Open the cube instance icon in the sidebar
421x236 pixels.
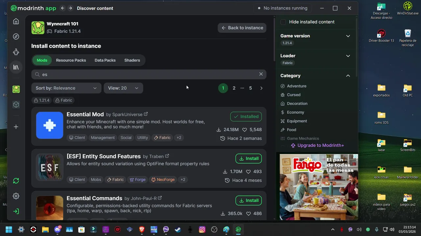coord(16,105)
